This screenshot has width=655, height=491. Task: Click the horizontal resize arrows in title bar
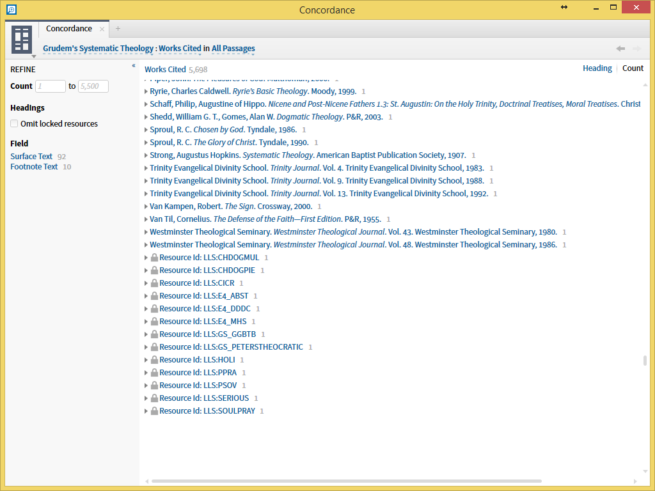(x=564, y=7)
